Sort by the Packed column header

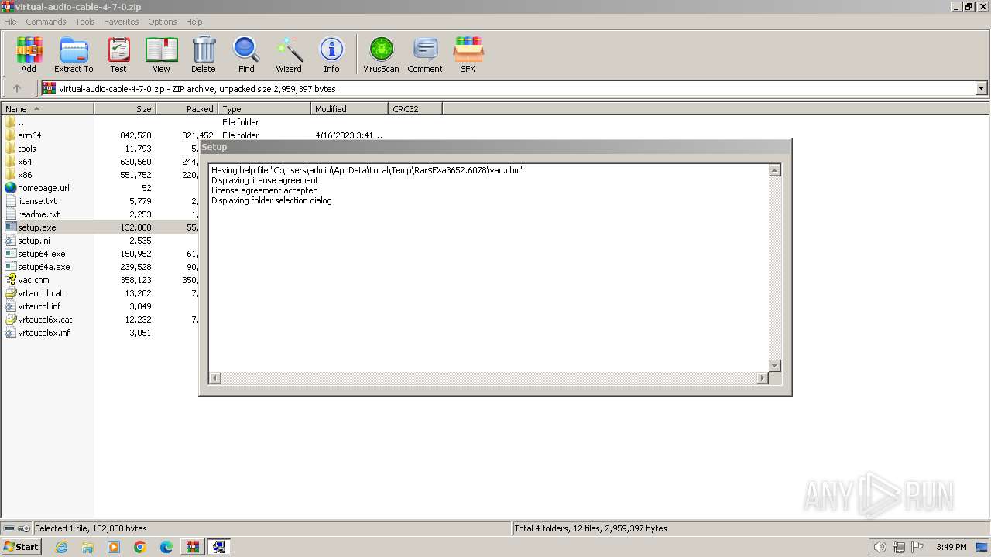(x=187, y=109)
